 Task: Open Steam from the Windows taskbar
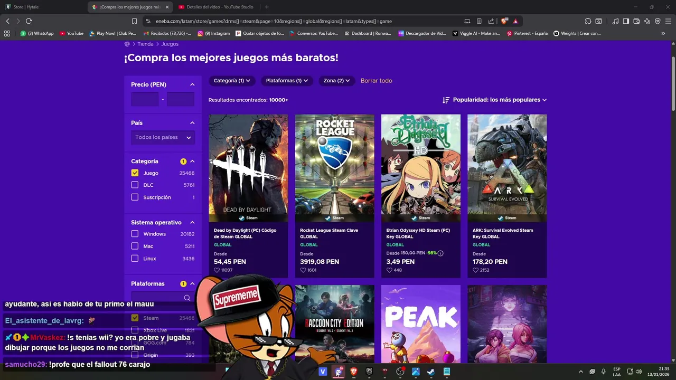click(x=431, y=372)
